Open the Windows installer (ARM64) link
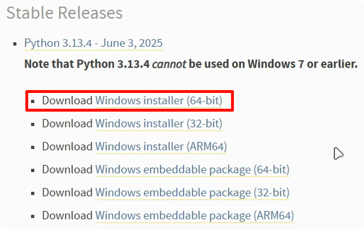Viewport: 364px width, 230px height. tap(161, 146)
